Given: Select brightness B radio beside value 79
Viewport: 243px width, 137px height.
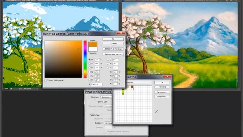Looking at the screenshot, I should 90,67.
